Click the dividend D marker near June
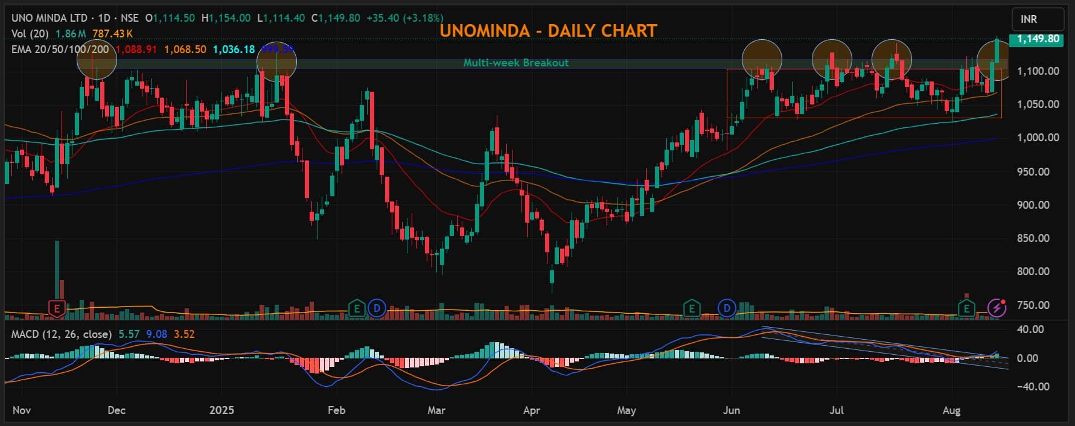The image size is (1075, 426). pos(727,309)
